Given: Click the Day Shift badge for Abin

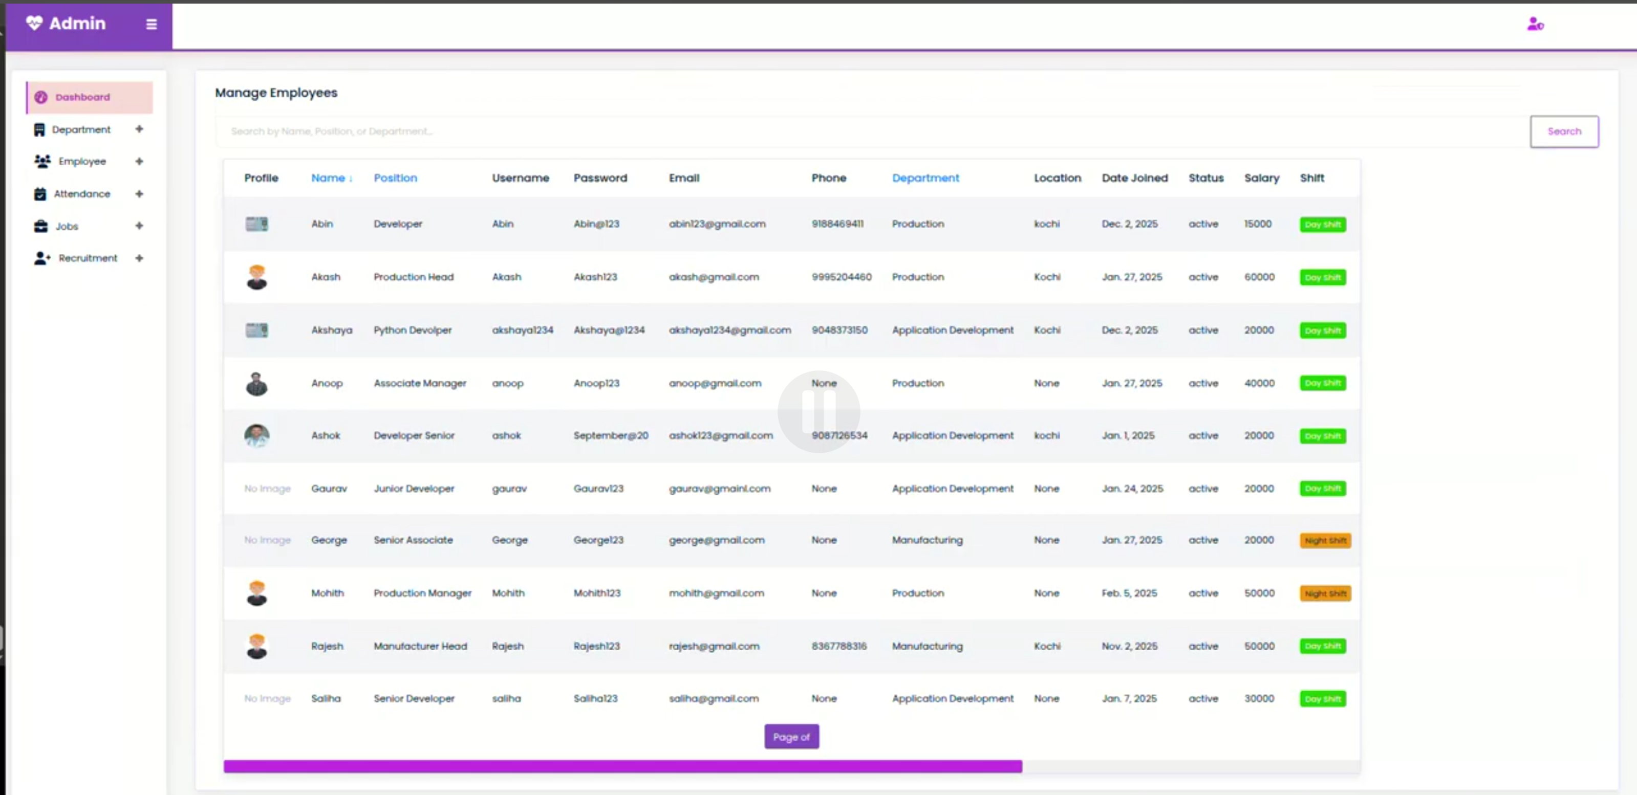Looking at the screenshot, I should (1322, 224).
